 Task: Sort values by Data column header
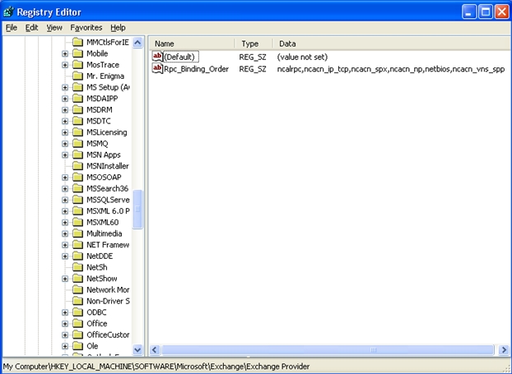tap(392, 44)
